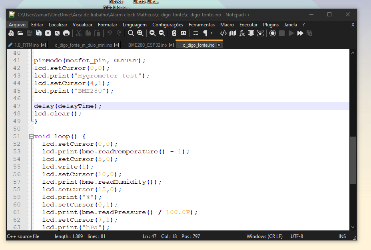
Task: Open the Ferramentas menu
Action: click(201, 25)
